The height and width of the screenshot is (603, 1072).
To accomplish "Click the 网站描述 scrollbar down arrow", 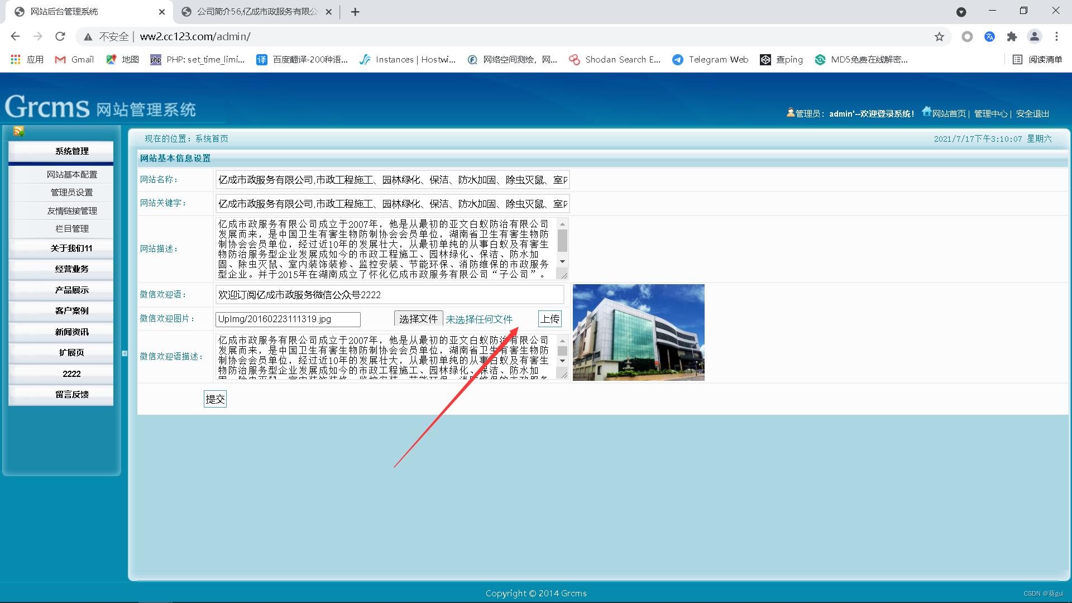I will (x=562, y=262).
